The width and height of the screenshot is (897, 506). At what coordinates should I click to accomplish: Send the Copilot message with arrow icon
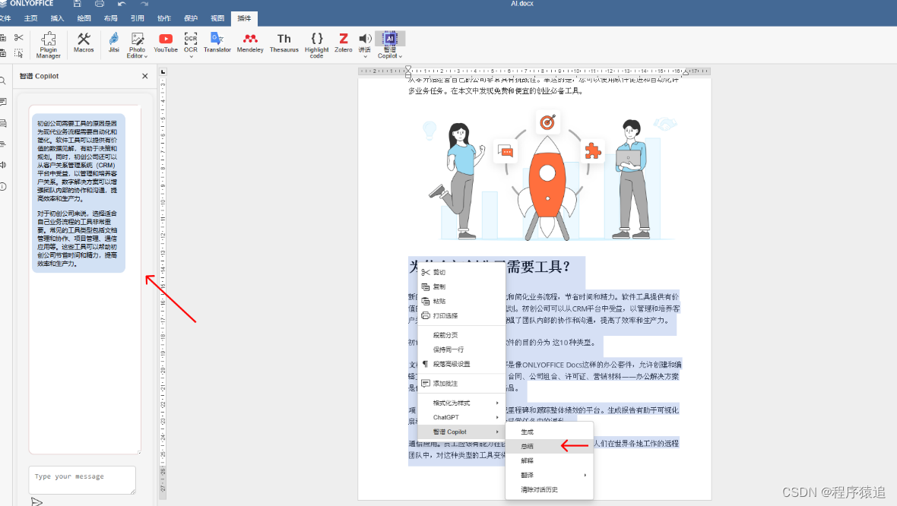pos(36,501)
